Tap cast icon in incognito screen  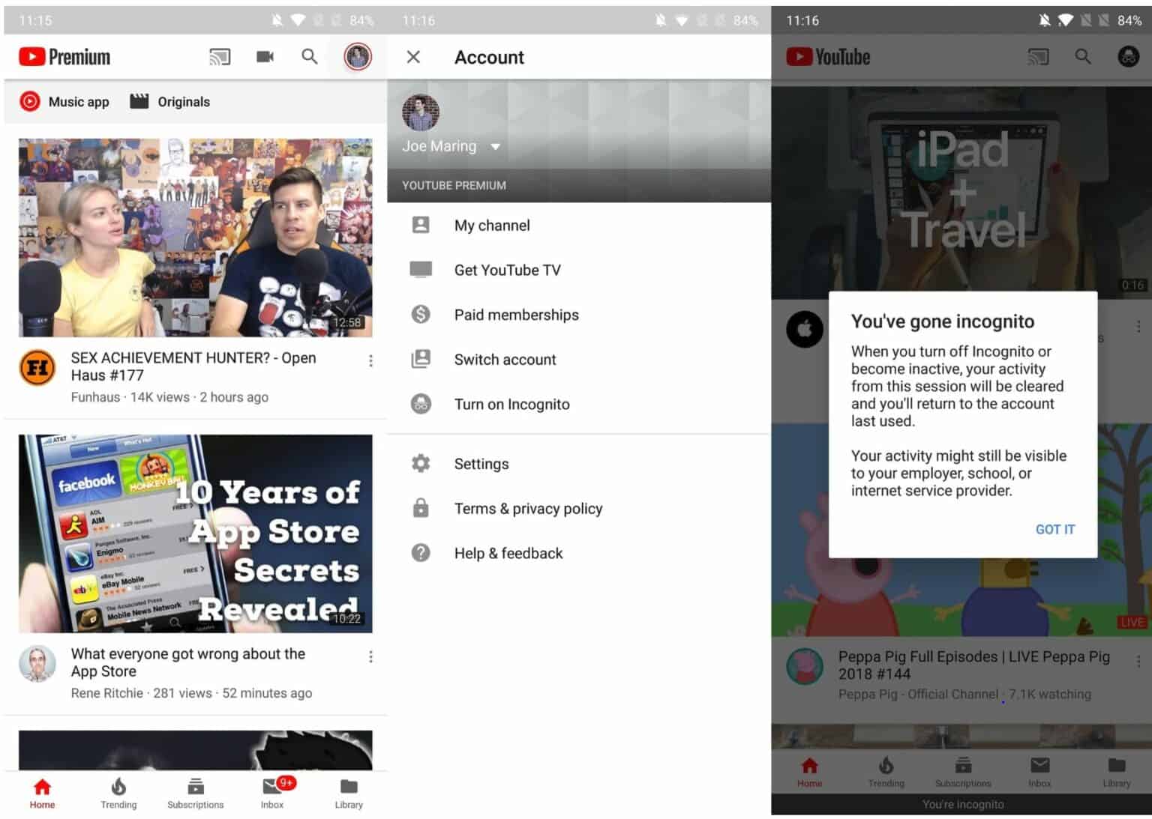(1038, 57)
